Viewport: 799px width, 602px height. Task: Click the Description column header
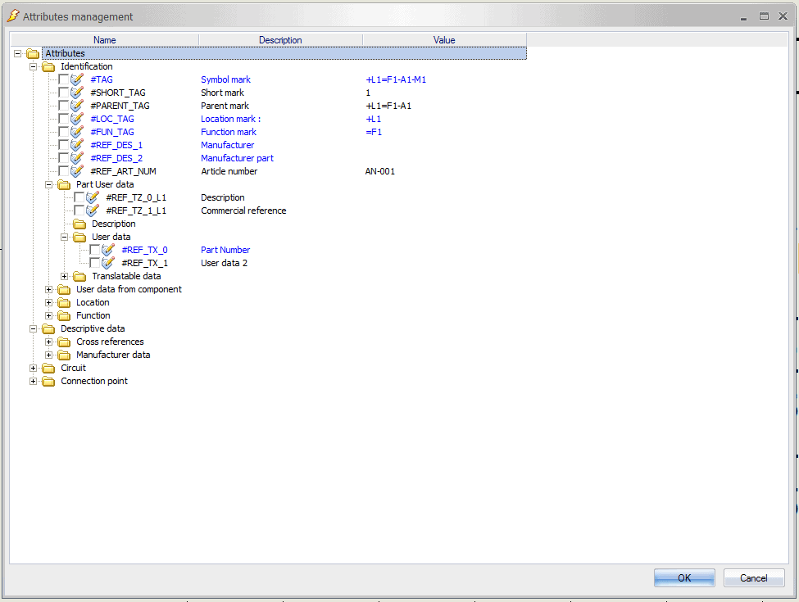pos(280,40)
